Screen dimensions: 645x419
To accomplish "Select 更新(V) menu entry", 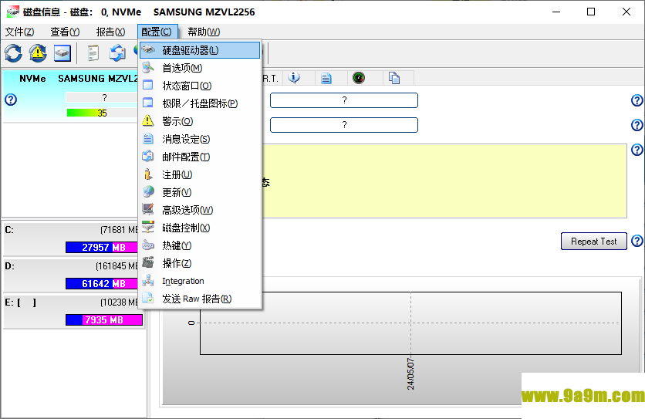I will coord(200,192).
